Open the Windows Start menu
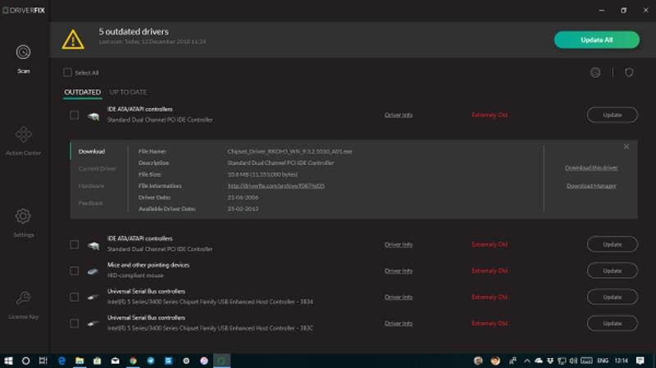This screenshot has height=368, width=656. (8, 361)
